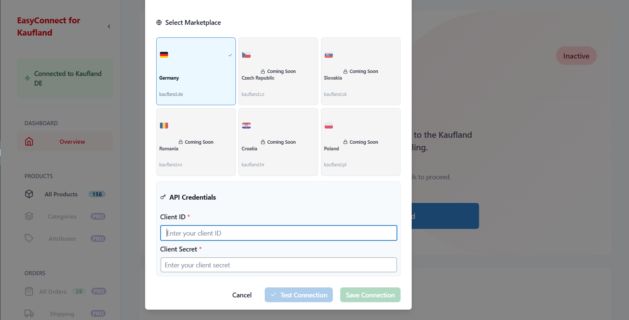Select the Poland marketplace card
Image resolution: width=629 pixels, height=320 pixels.
click(x=361, y=142)
